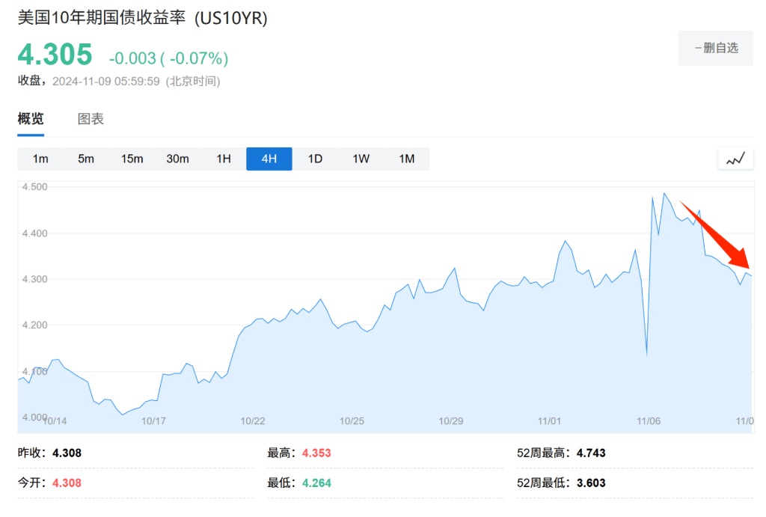Click the active 4H interval button
Image resolution: width=766 pixels, height=517 pixels.
click(269, 159)
